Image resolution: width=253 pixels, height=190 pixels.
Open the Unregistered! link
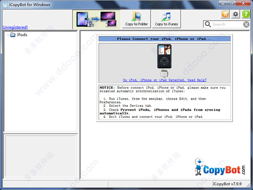(15, 27)
